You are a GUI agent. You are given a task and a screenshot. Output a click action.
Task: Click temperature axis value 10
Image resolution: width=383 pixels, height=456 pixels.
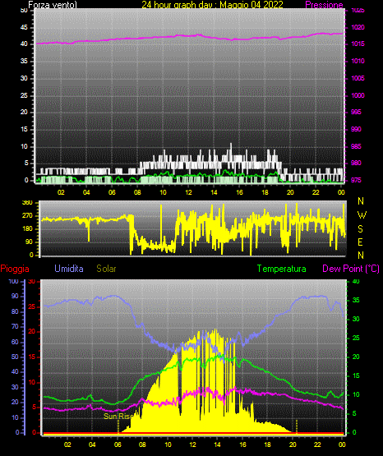[x=356, y=394]
